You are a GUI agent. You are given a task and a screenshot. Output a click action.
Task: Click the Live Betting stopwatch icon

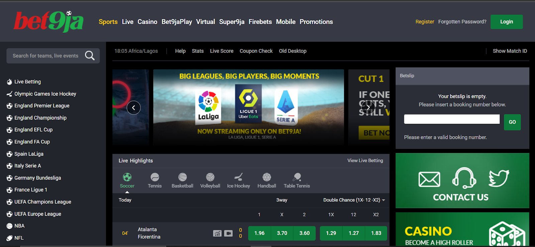tap(9, 82)
